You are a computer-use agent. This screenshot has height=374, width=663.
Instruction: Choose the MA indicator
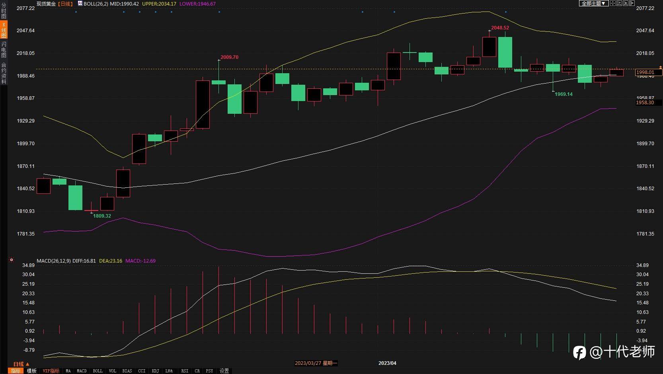tap(68, 371)
